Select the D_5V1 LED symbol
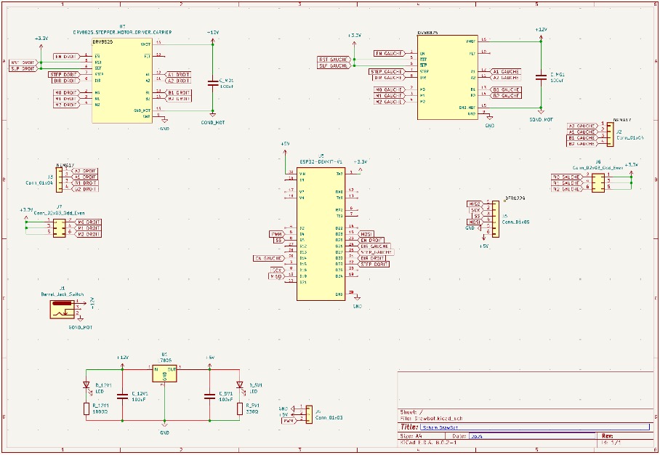660x455 pixels. click(239, 385)
